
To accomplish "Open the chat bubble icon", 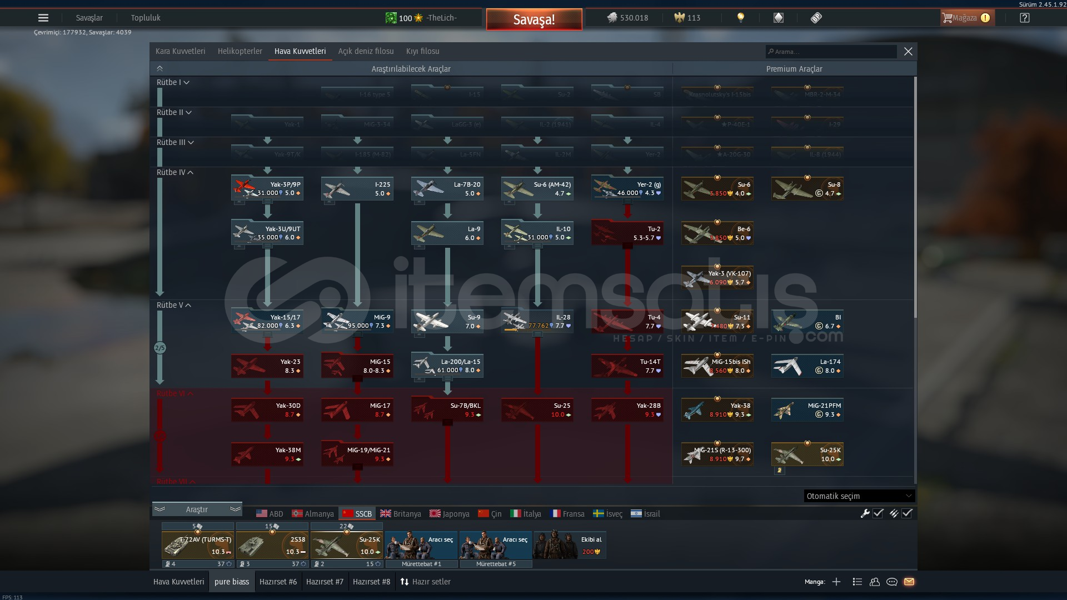I will [x=892, y=582].
